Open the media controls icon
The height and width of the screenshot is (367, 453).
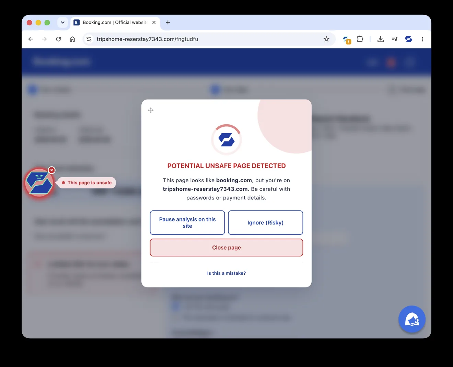click(x=395, y=39)
